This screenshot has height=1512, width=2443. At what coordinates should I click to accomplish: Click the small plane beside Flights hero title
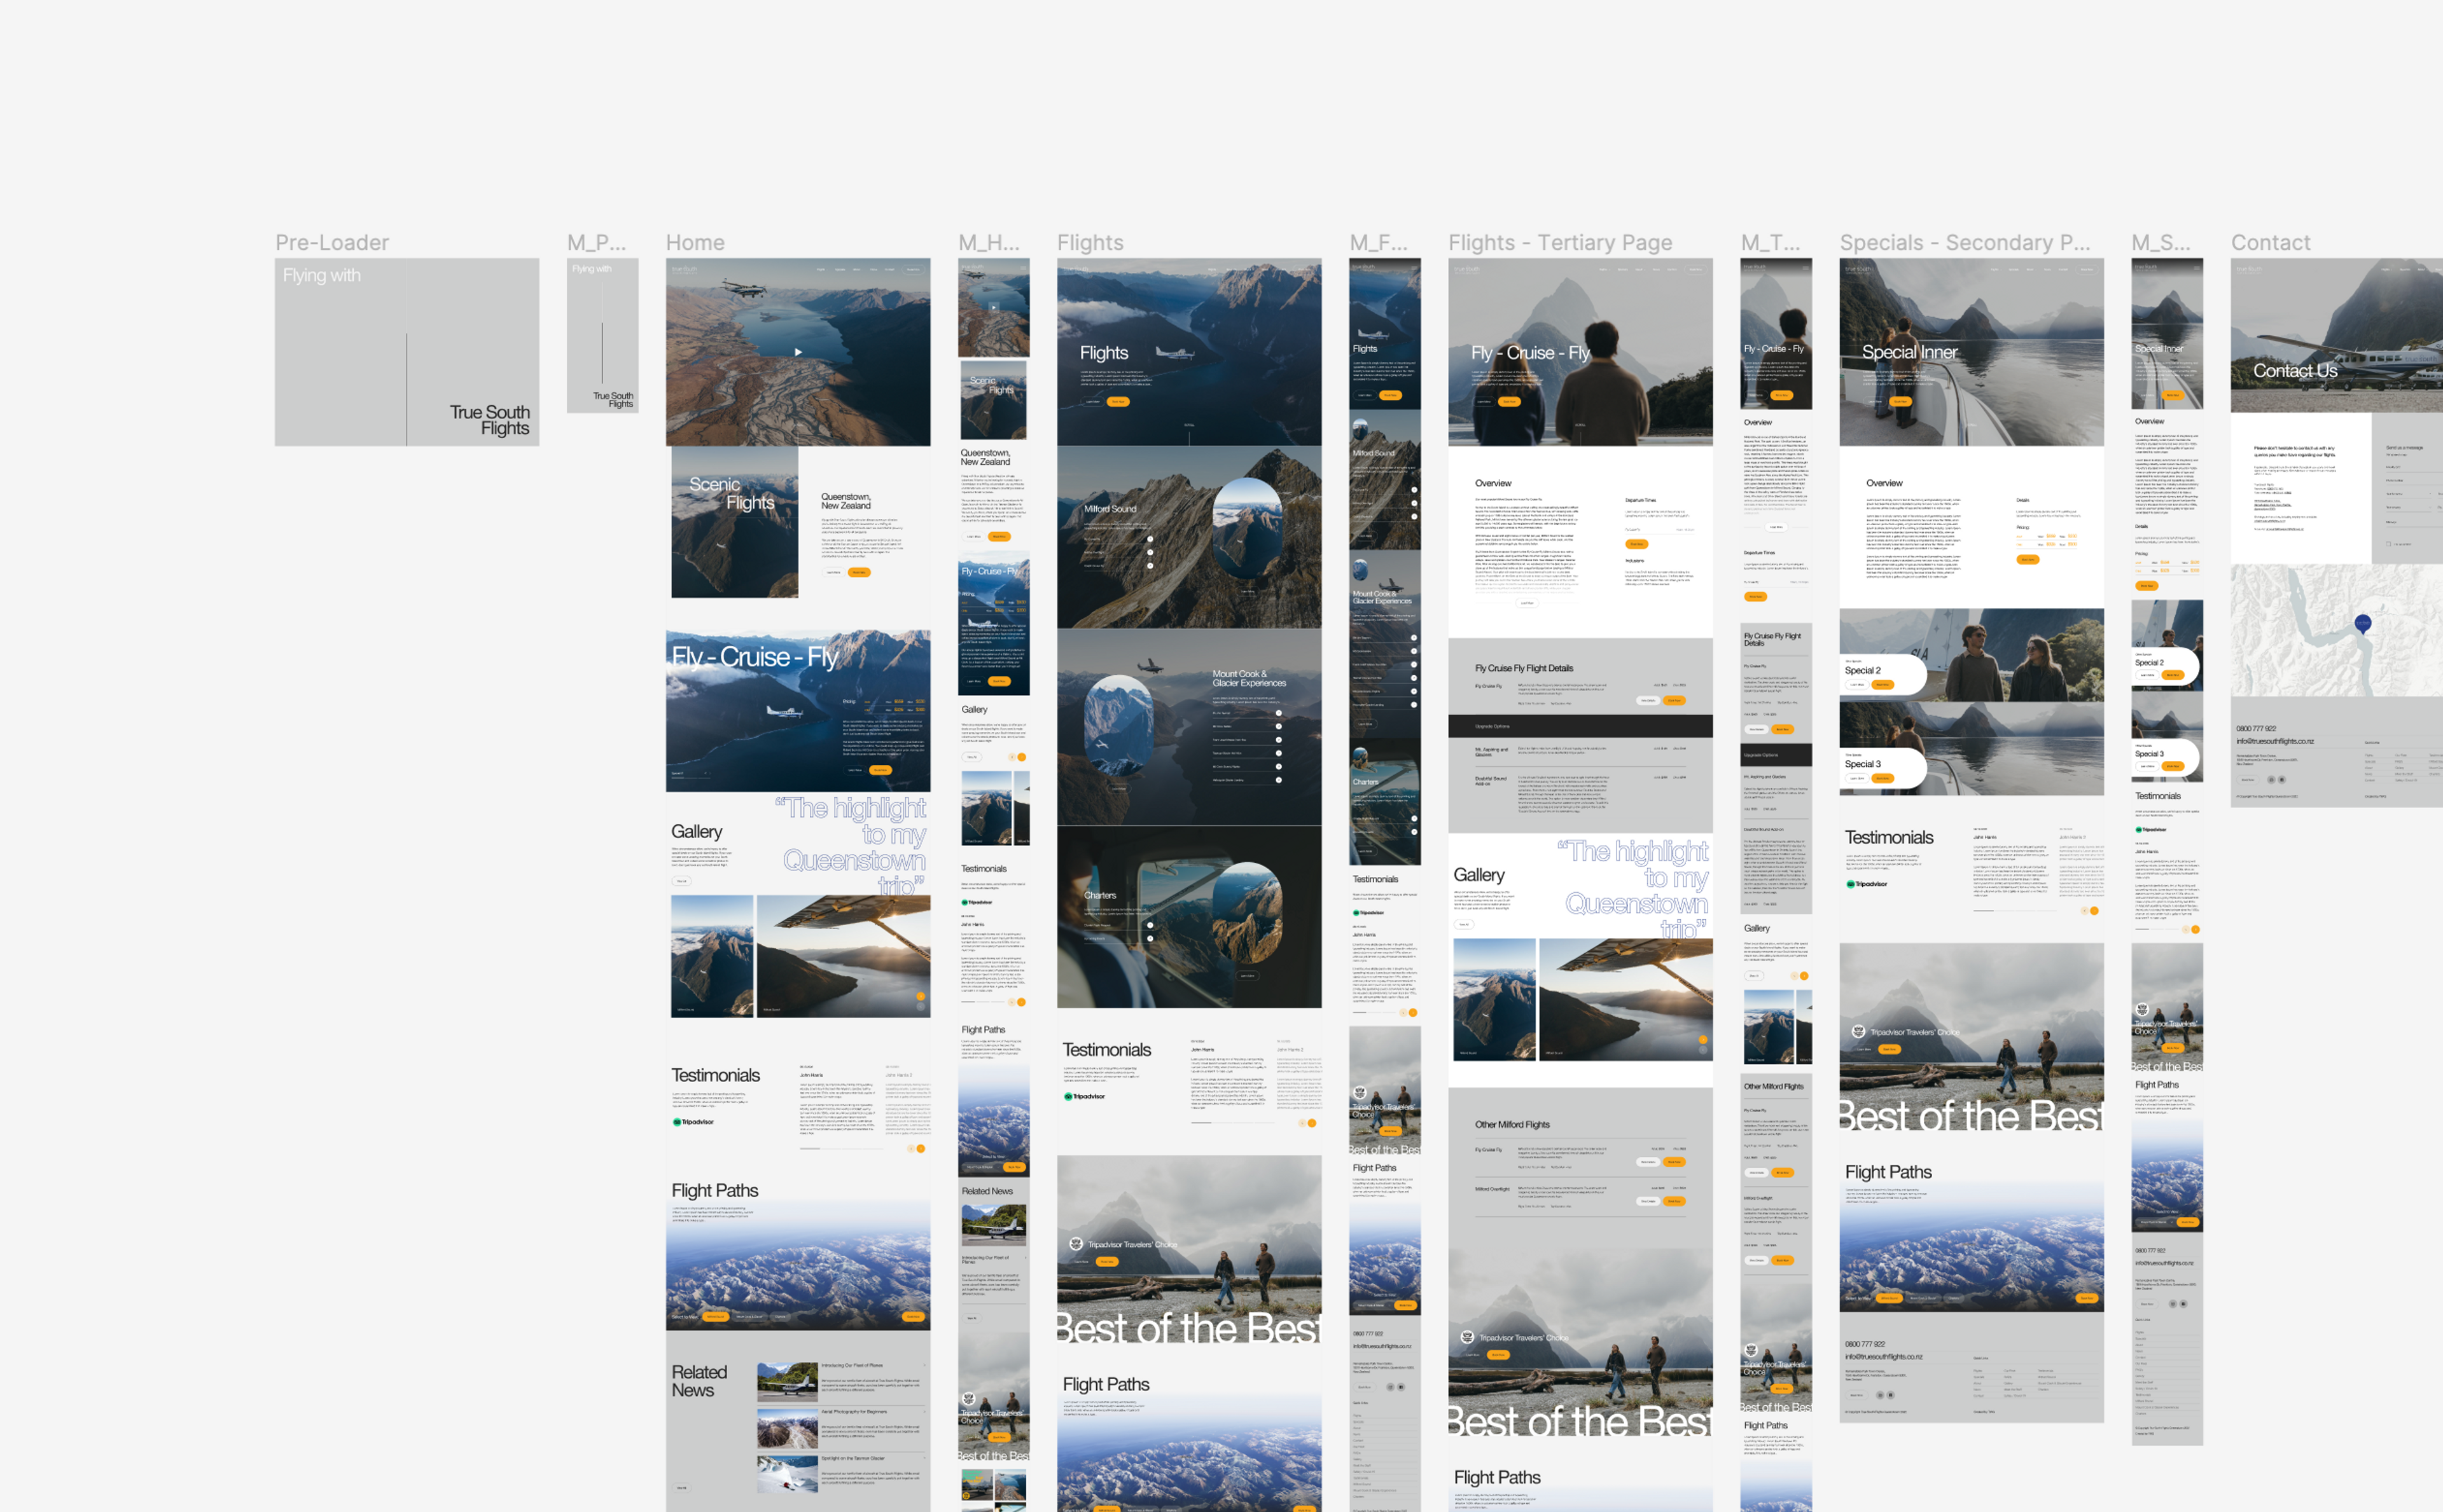coord(1174,353)
